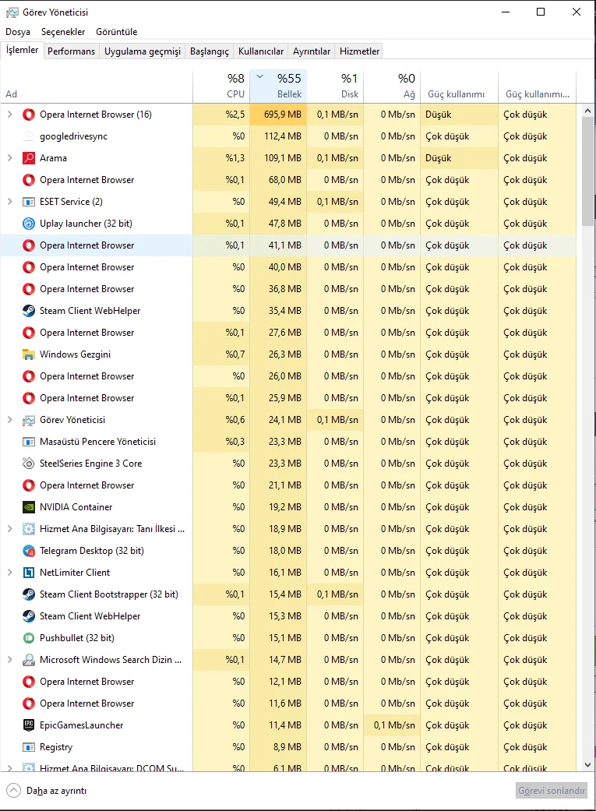Sort processes by the CPU column

tap(221, 86)
